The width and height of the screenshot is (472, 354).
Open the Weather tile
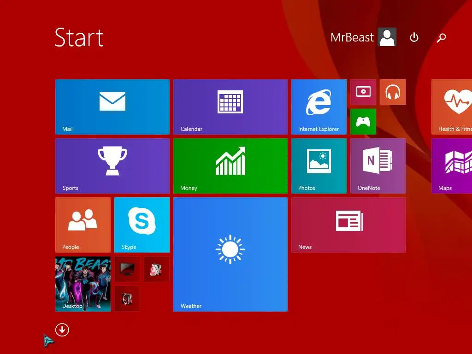click(x=230, y=254)
